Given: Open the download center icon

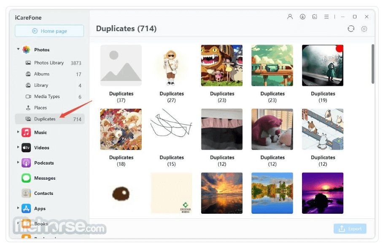Looking at the screenshot, I should [302, 16].
